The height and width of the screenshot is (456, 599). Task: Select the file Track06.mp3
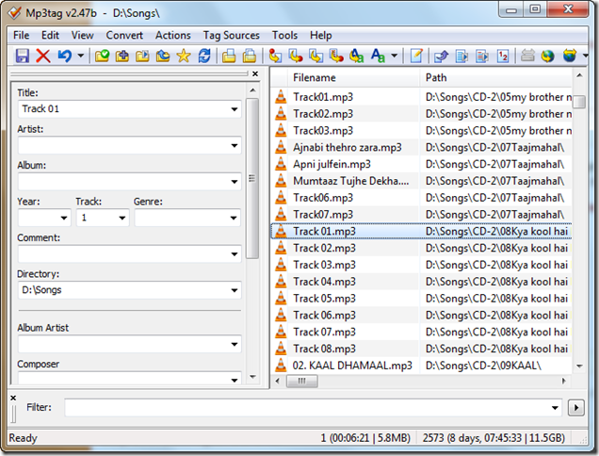click(323, 198)
